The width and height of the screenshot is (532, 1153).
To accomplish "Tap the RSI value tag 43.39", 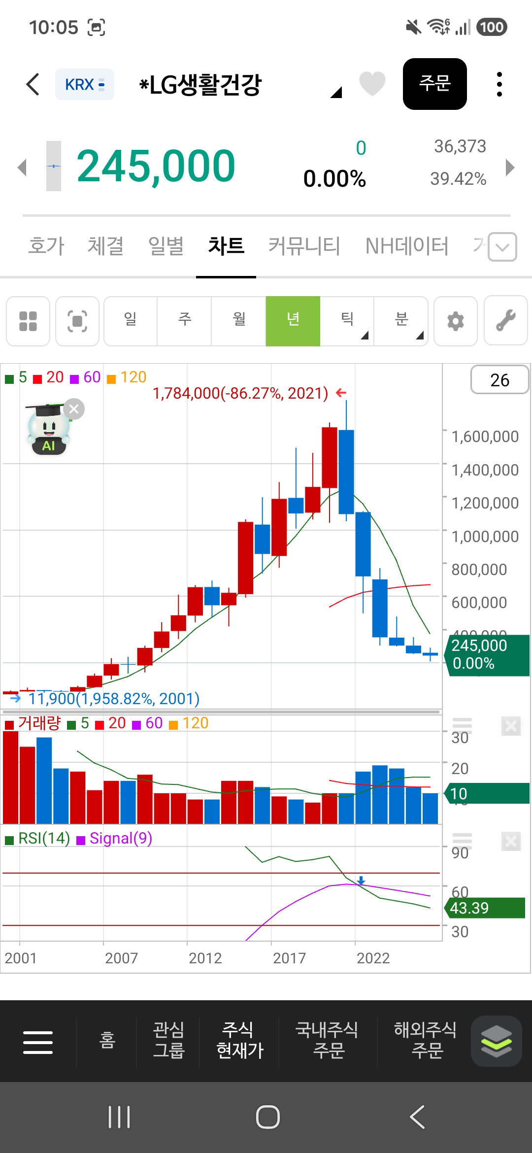I will pos(485,908).
